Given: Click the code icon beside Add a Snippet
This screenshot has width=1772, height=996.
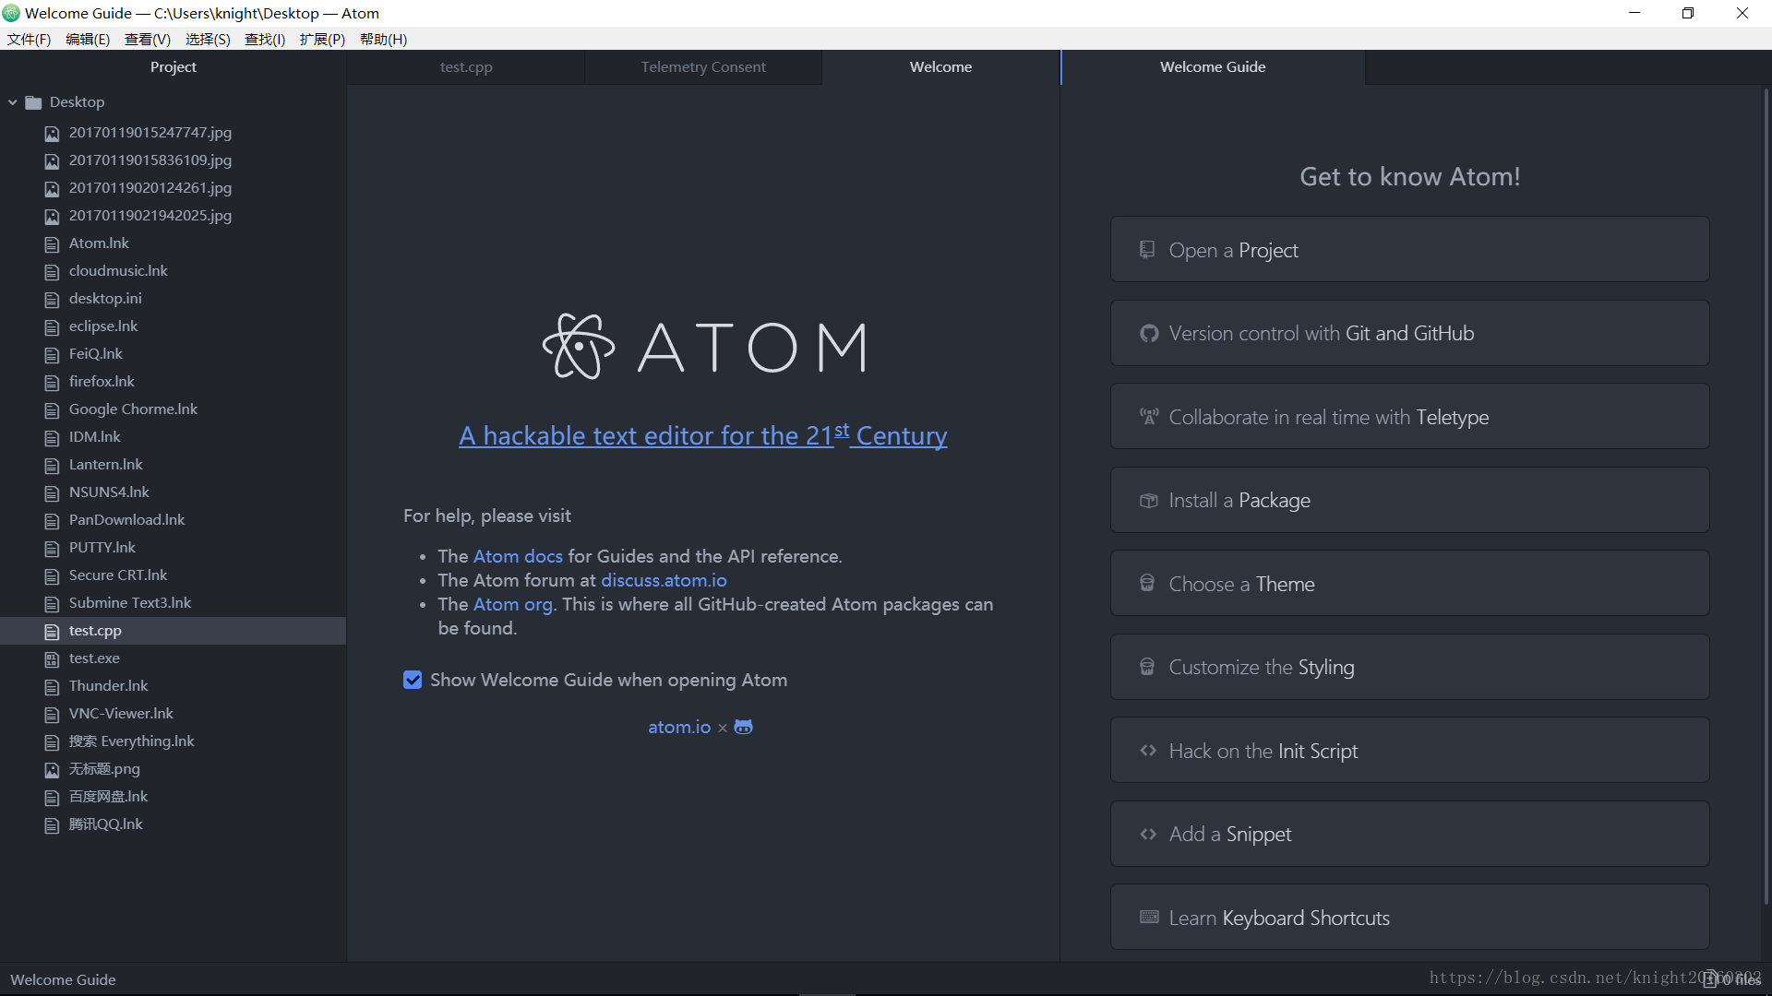Looking at the screenshot, I should coord(1148,834).
